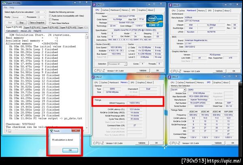Click the 32768 MBytes memory size value
The image size is (243, 165).
click(112, 92)
